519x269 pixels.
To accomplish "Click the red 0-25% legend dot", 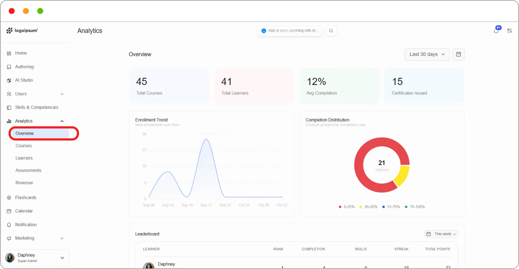I will pos(340,207).
